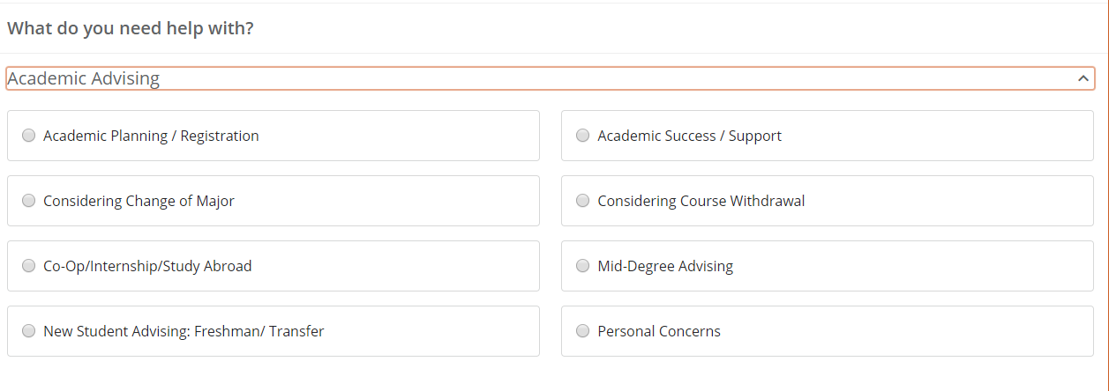Select the Co-Op/Internship/Study Abroad radio button
Screen dimensions: 1109x391
(29, 266)
